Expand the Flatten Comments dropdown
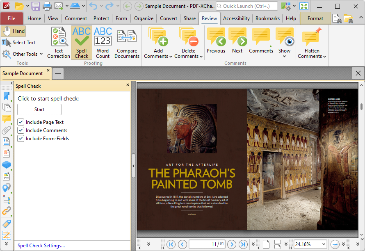This screenshot has height=251, width=365. [324, 57]
